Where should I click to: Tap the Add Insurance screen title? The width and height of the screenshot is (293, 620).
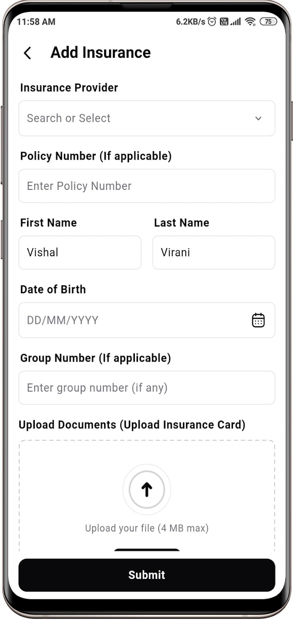click(x=100, y=52)
